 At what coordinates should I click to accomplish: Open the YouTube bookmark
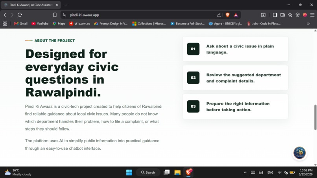pyautogui.click(x=40, y=24)
